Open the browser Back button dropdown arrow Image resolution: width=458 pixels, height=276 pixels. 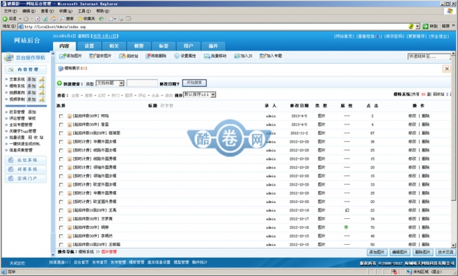20,19
